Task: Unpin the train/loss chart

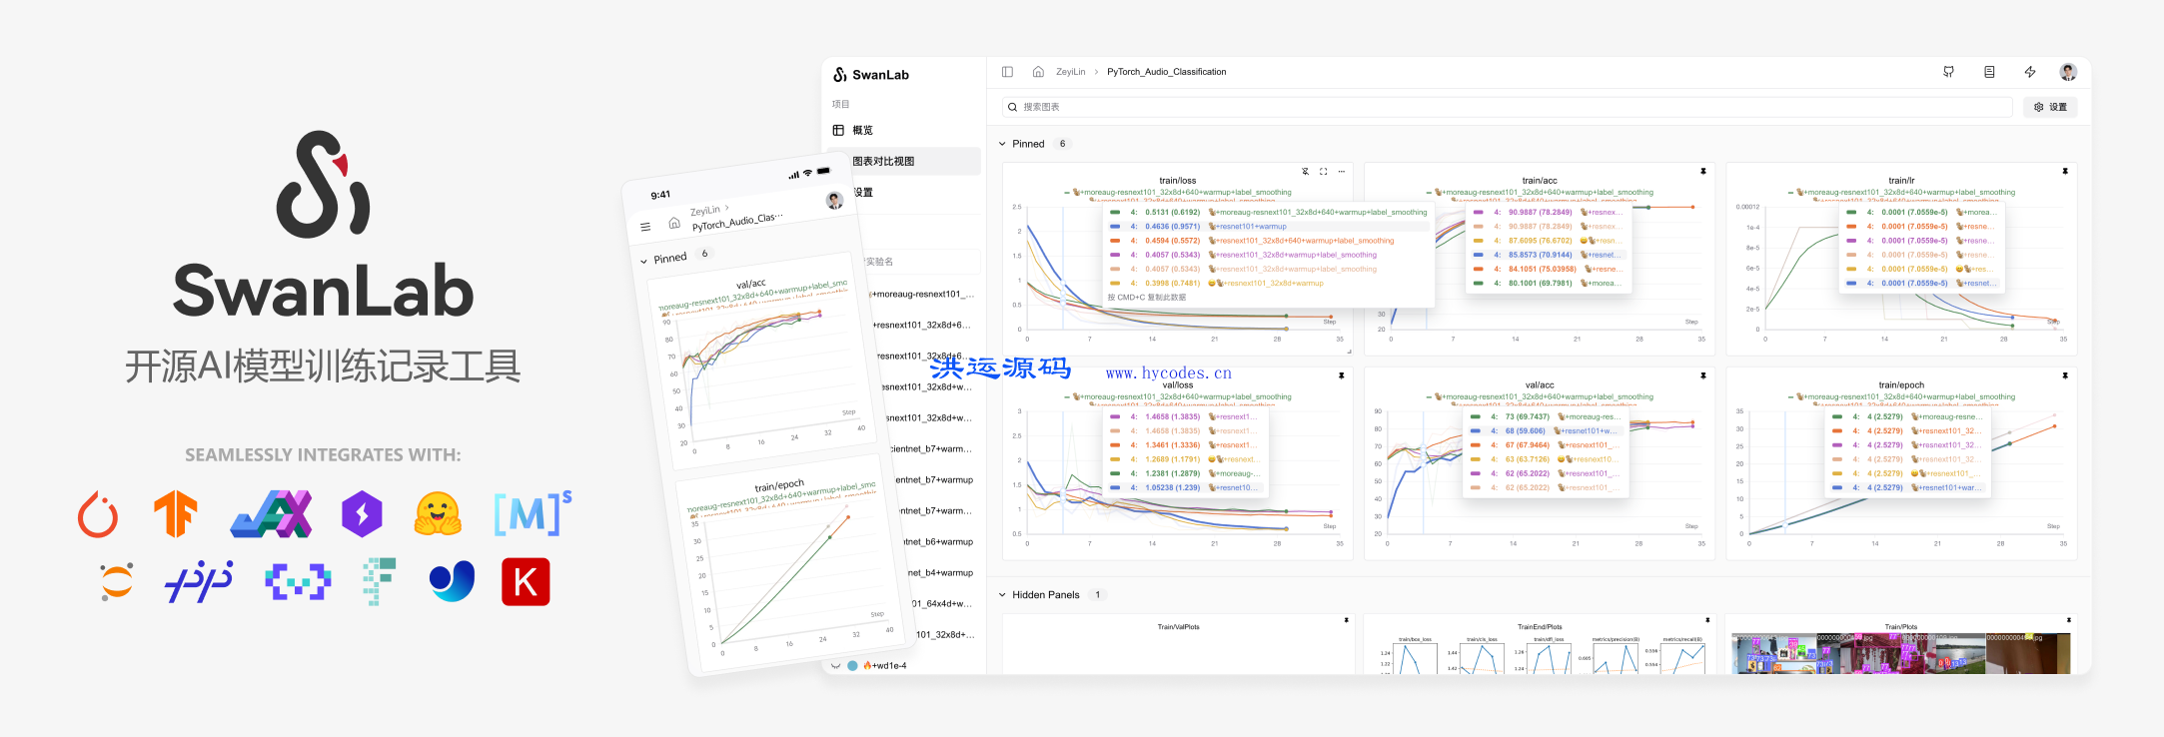Action: click(x=1305, y=172)
